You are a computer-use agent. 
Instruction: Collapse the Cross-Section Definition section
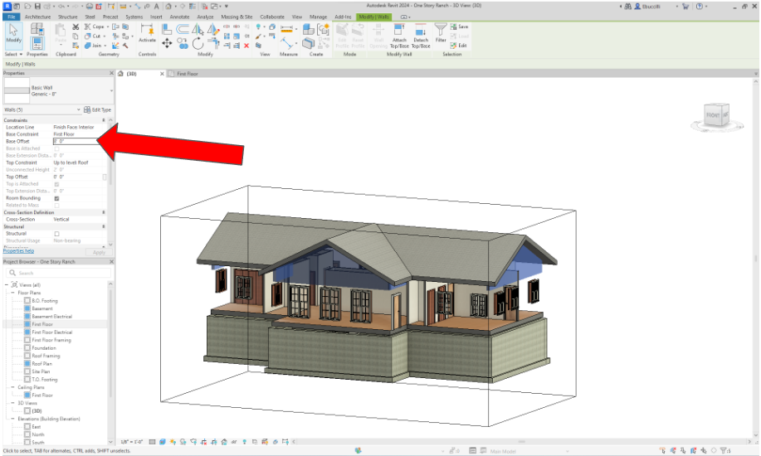click(104, 212)
